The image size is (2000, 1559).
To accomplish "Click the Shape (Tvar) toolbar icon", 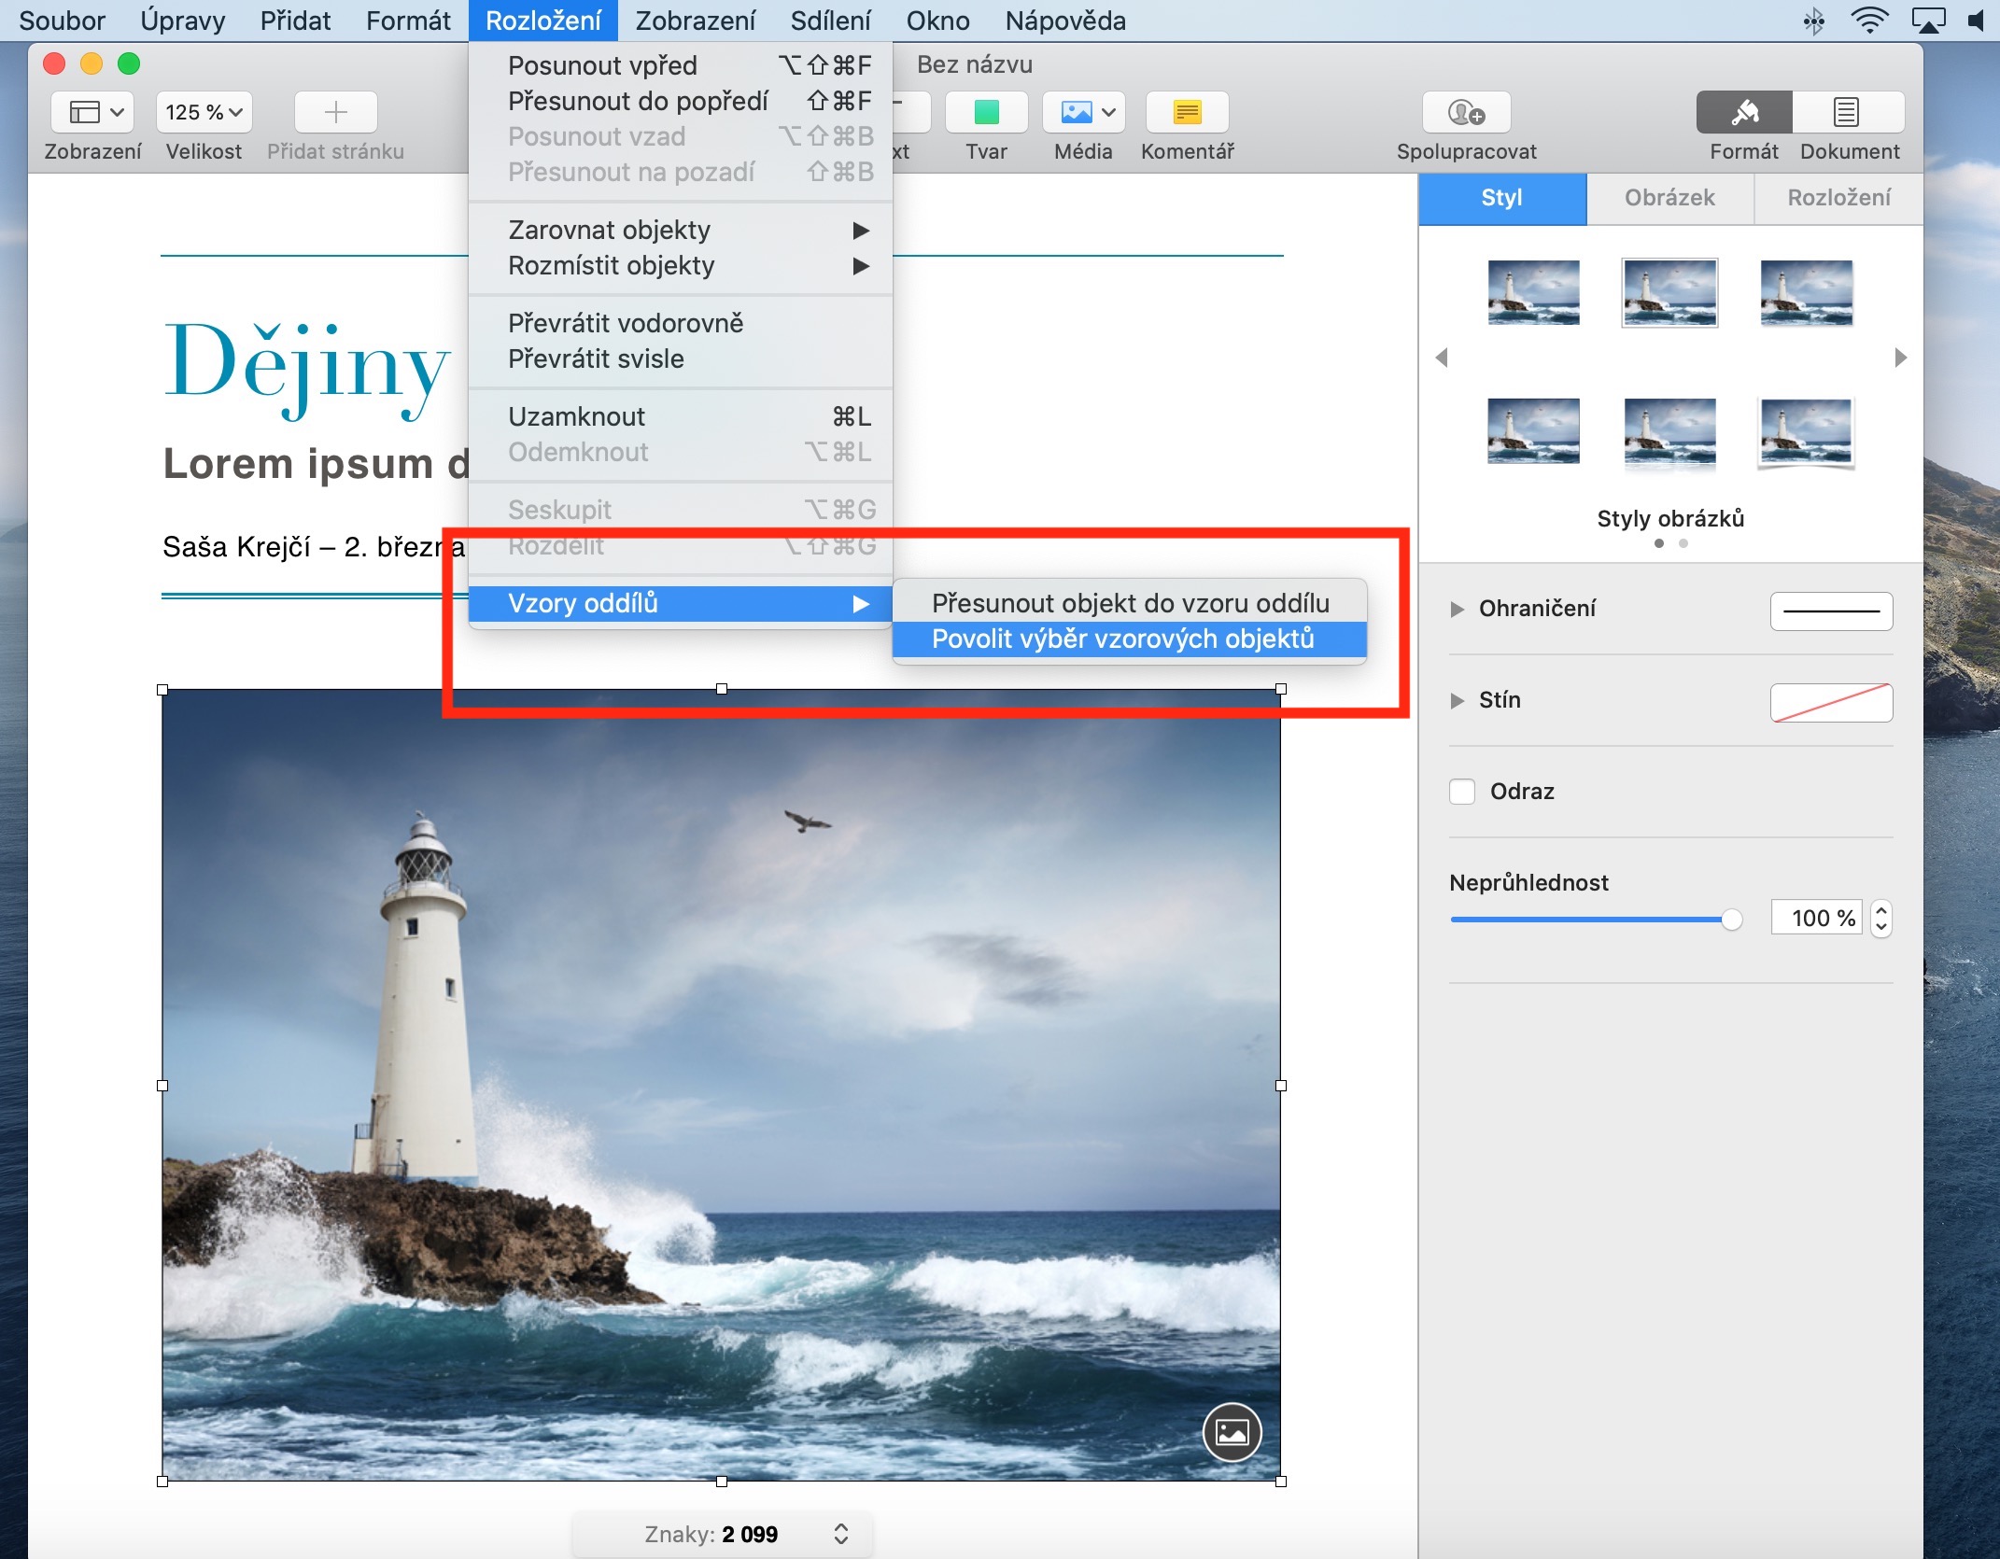I will pos(986,113).
